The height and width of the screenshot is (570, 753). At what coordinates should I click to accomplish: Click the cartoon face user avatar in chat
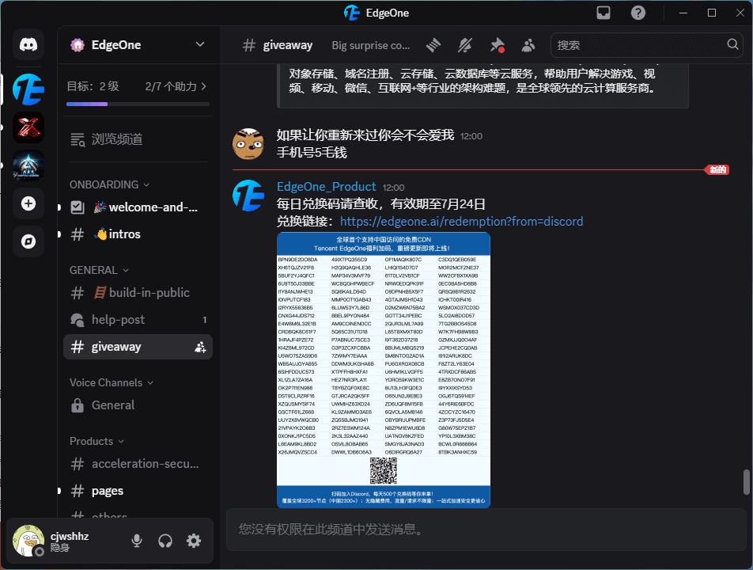[x=248, y=144]
